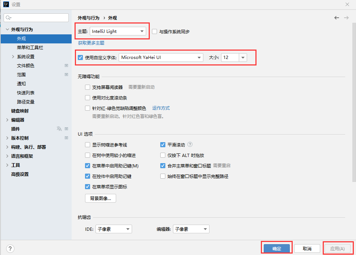Viewport: 356px width, 255px height.
Task: Select 键盘映射 in the settings tree
Action: click(20, 111)
